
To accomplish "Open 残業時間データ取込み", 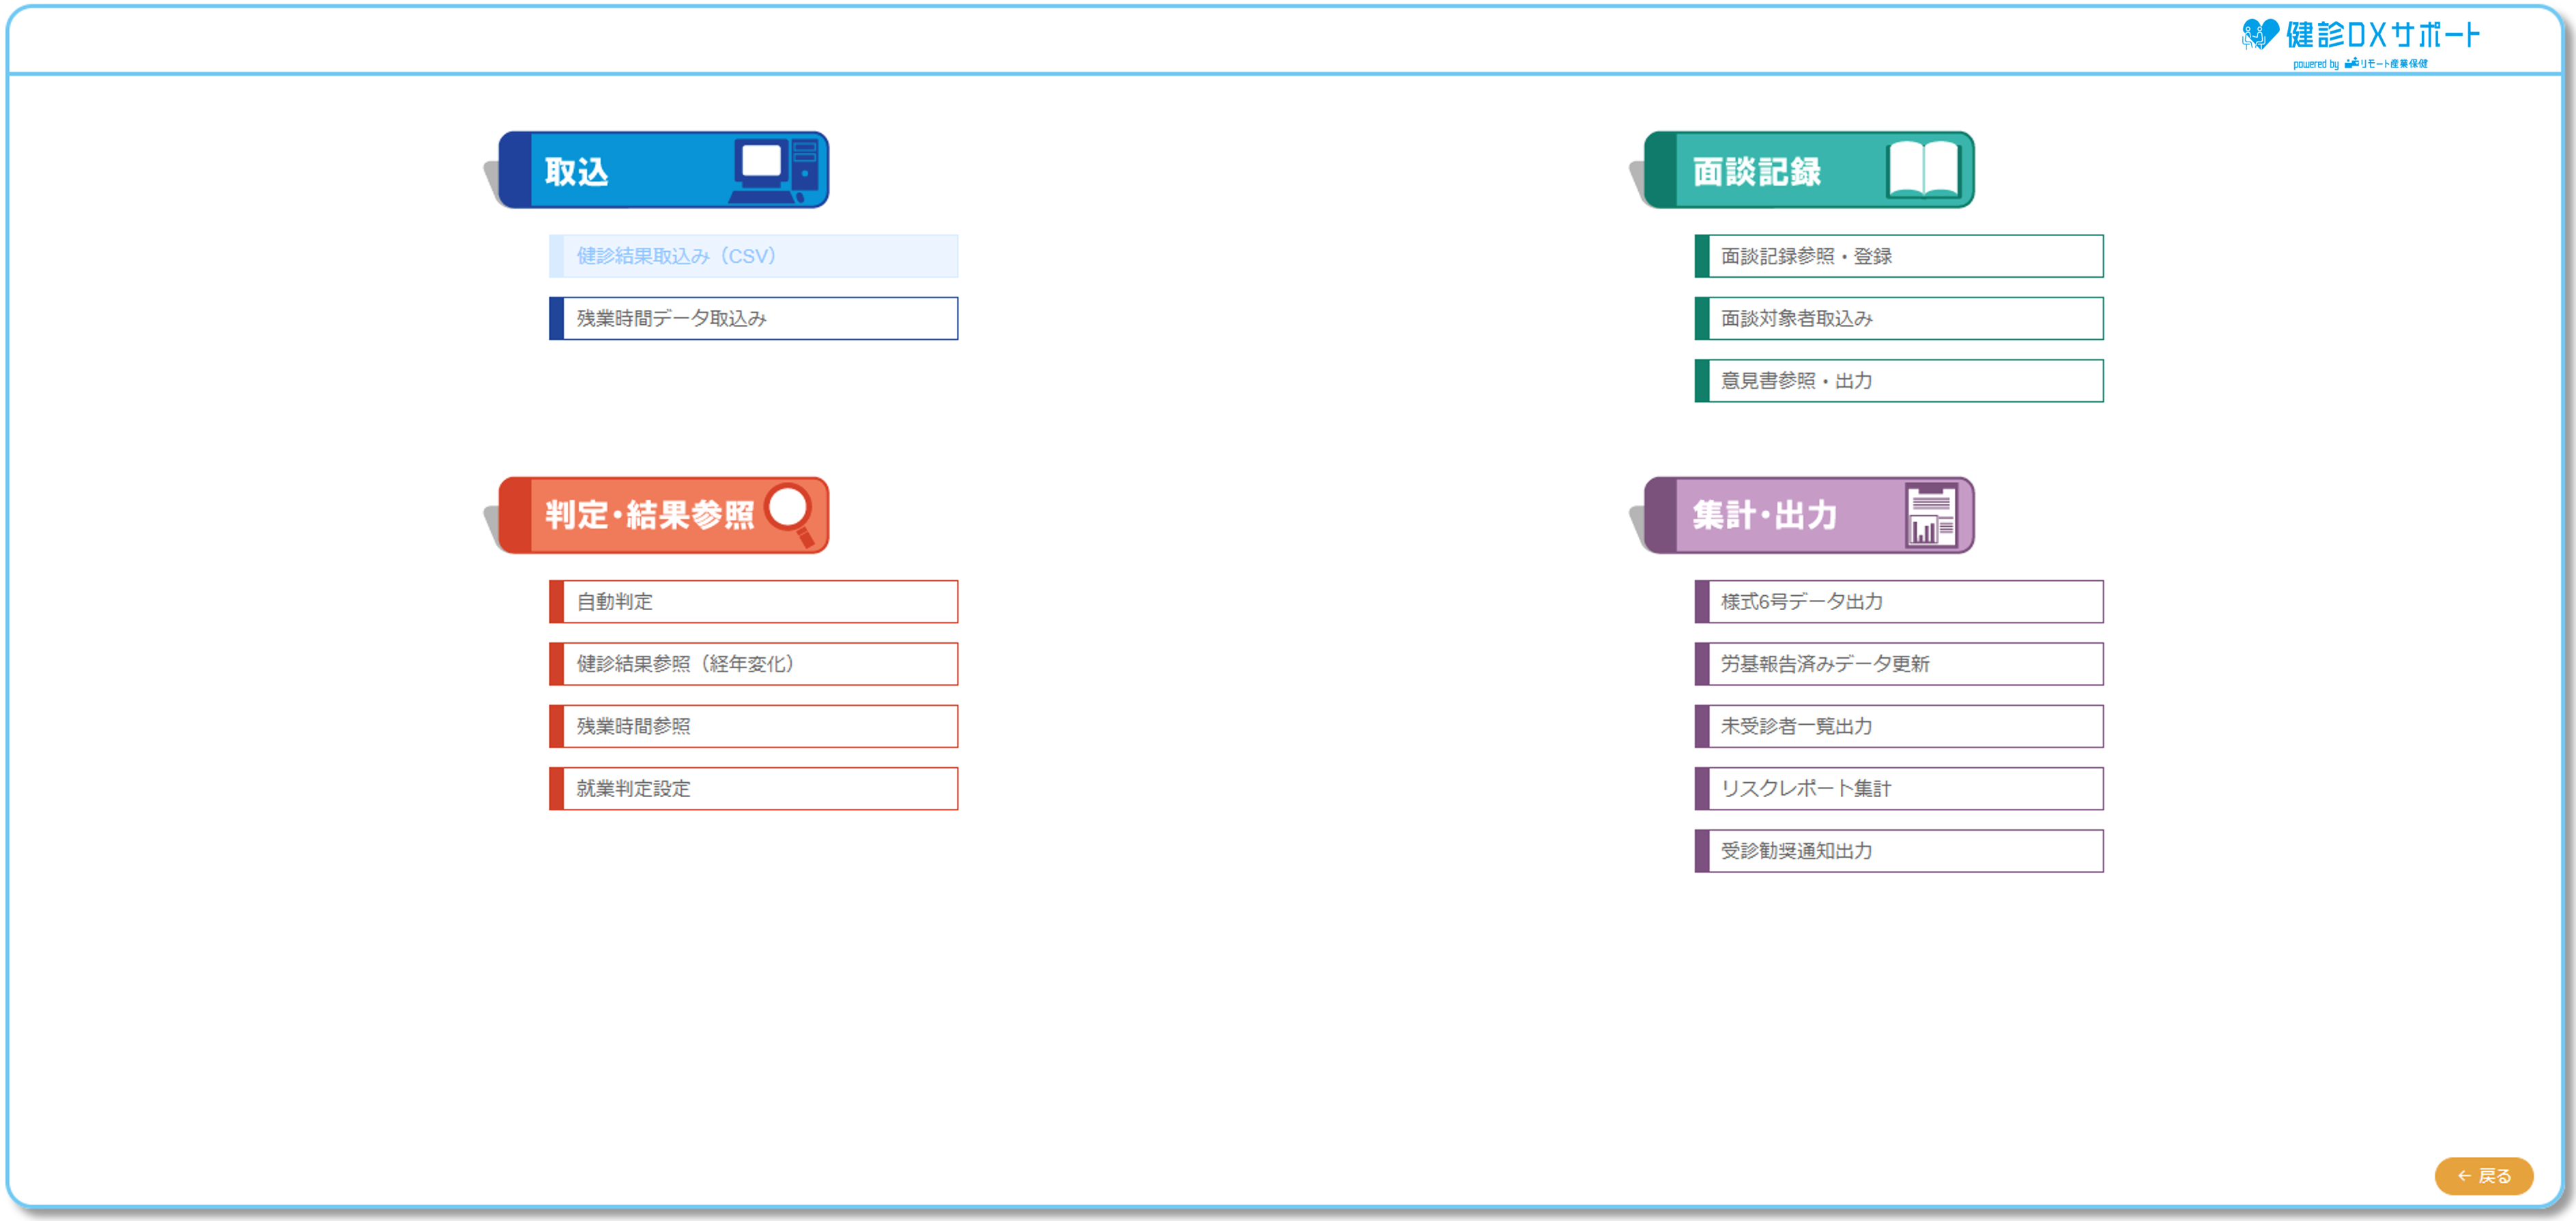I will click(753, 318).
